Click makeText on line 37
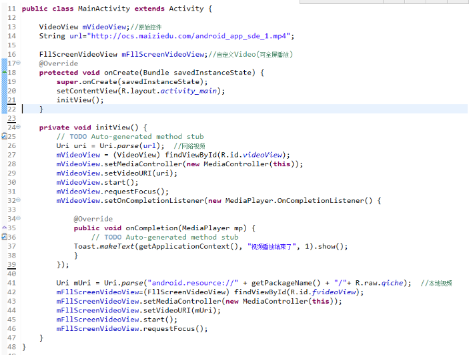This screenshot has height=361, width=475. point(117,246)
